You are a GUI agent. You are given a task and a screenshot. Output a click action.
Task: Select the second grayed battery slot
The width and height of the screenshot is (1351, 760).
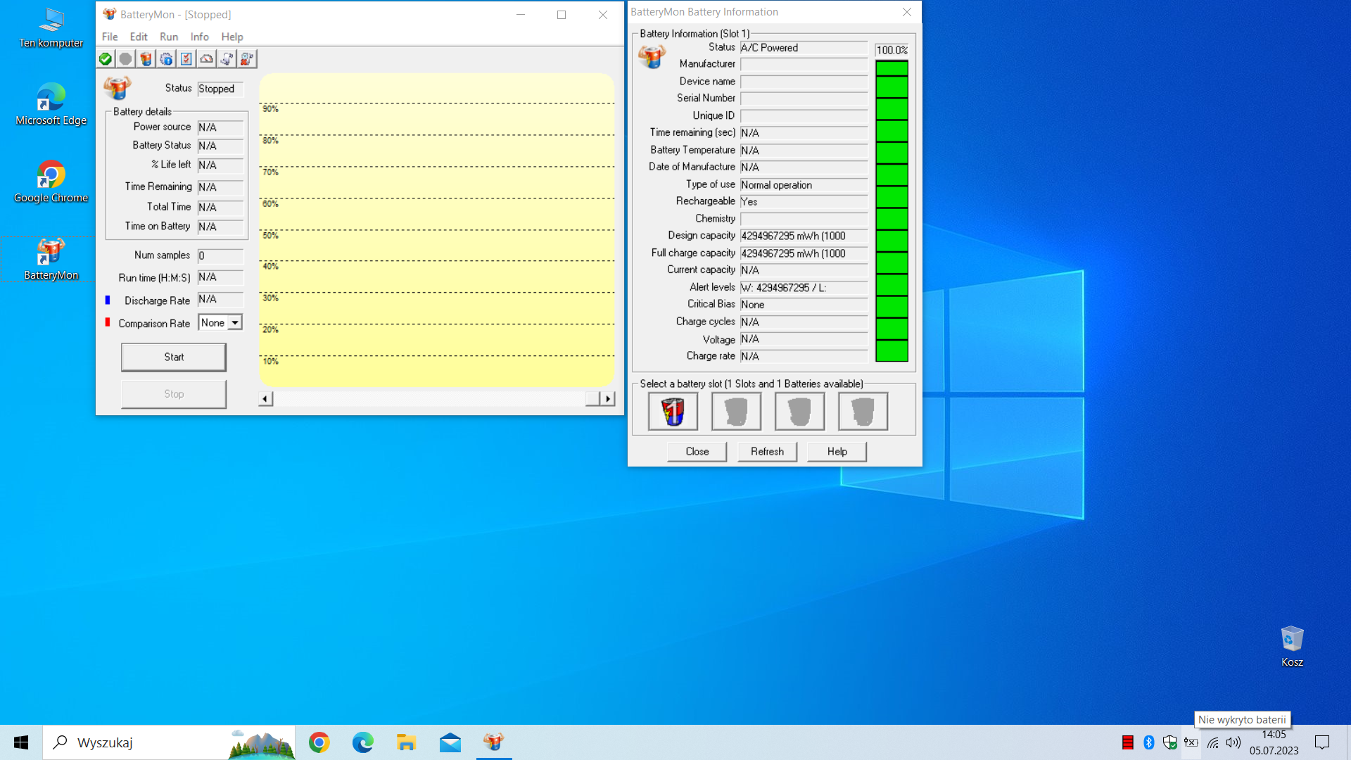click(736, 411)
